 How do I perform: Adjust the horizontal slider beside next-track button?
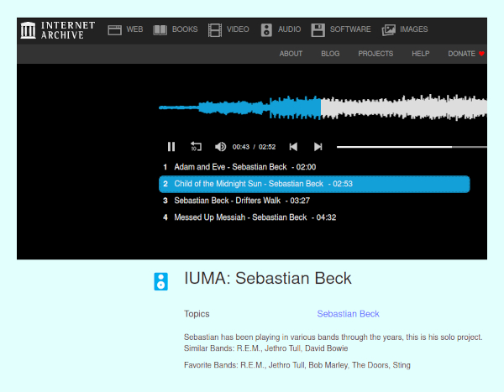click(412, 147)
